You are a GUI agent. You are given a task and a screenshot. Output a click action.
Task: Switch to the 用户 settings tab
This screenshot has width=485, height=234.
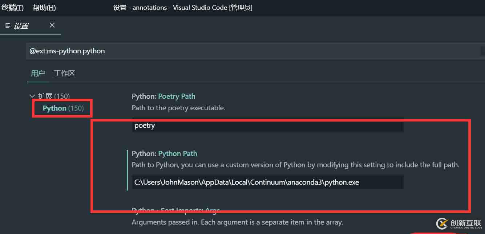38,73
